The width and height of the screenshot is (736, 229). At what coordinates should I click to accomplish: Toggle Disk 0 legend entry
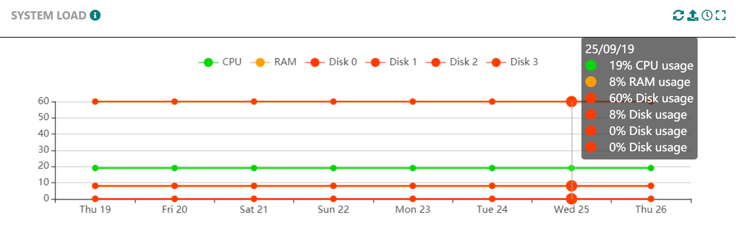click(331, 62)
